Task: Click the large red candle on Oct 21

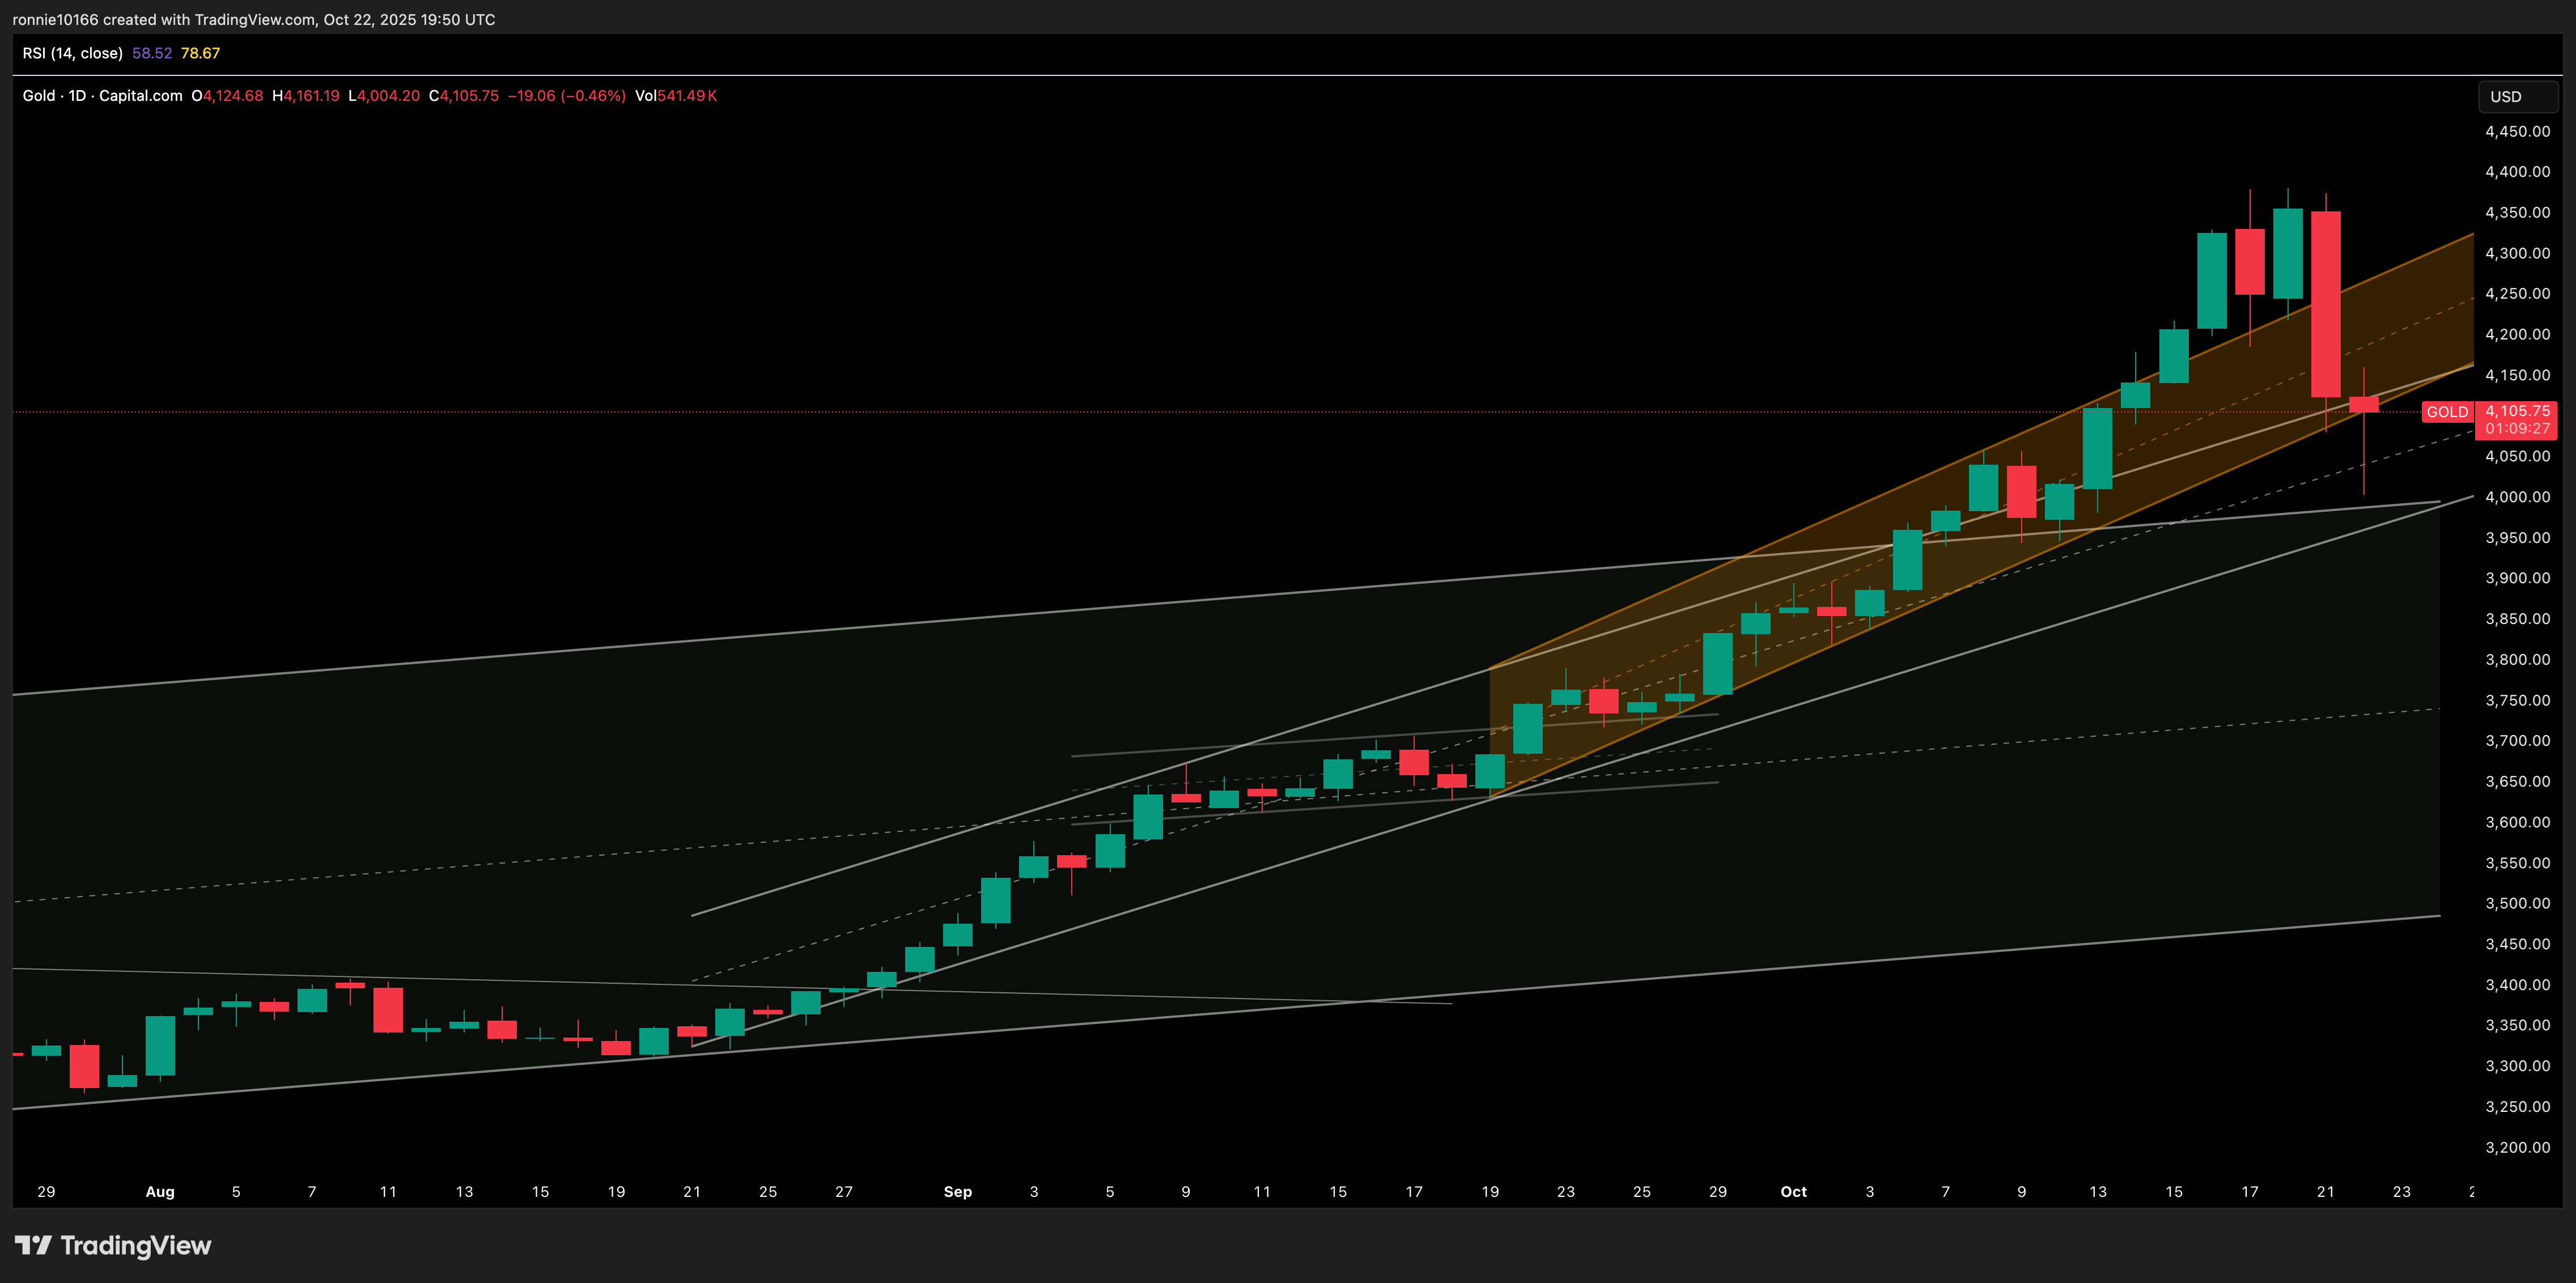Action: (x=2325, y=304)
